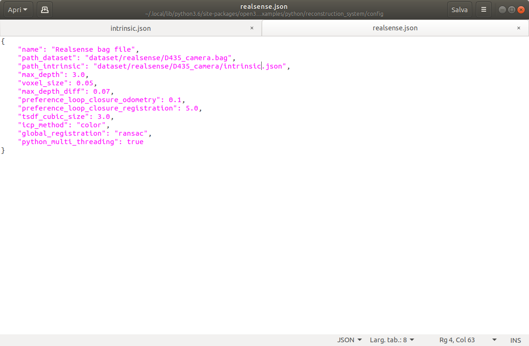The height and width of the screenshot is (346, 529).
Task: Click the "max_depth": 3.0 line
Action: [x=53, y=75]
